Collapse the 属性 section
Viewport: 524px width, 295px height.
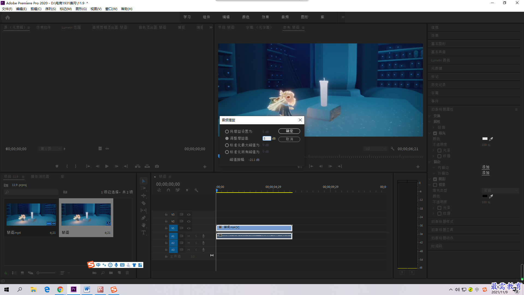click(430, 122)
